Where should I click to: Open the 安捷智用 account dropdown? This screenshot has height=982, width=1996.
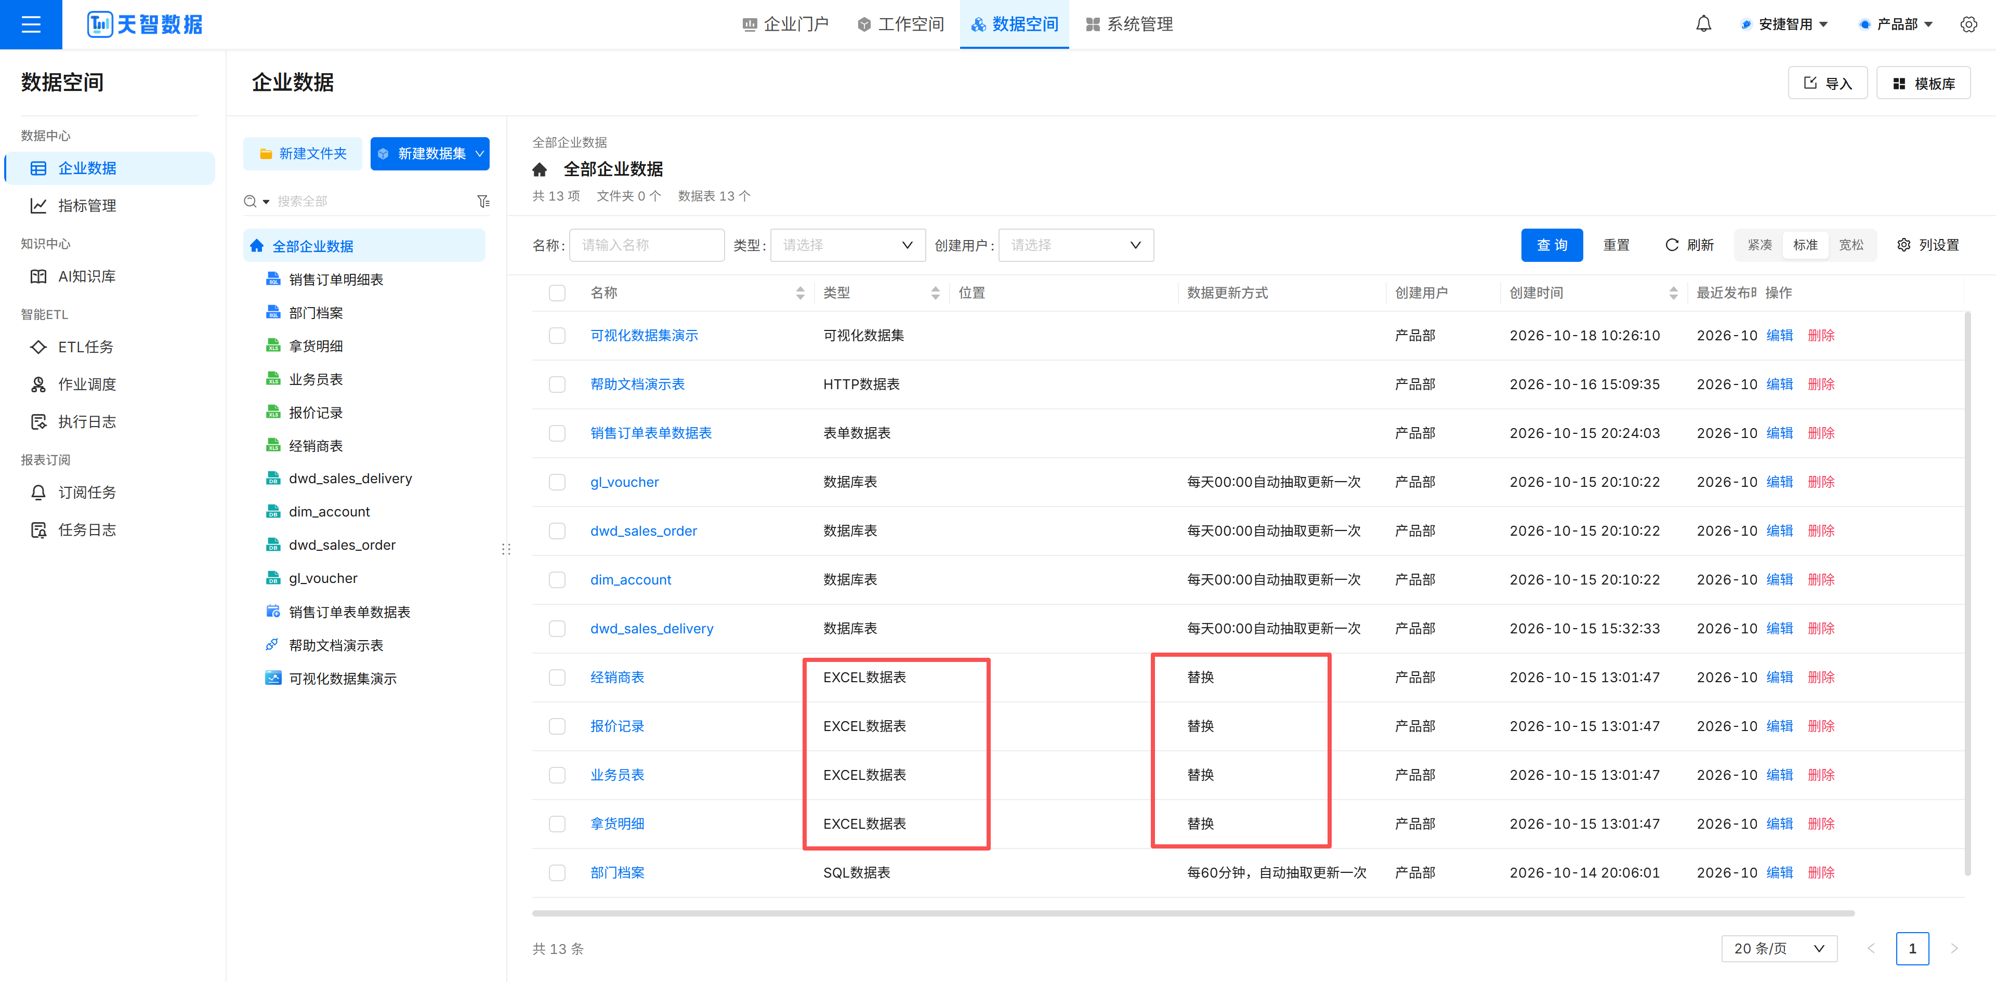point(1784,24)
